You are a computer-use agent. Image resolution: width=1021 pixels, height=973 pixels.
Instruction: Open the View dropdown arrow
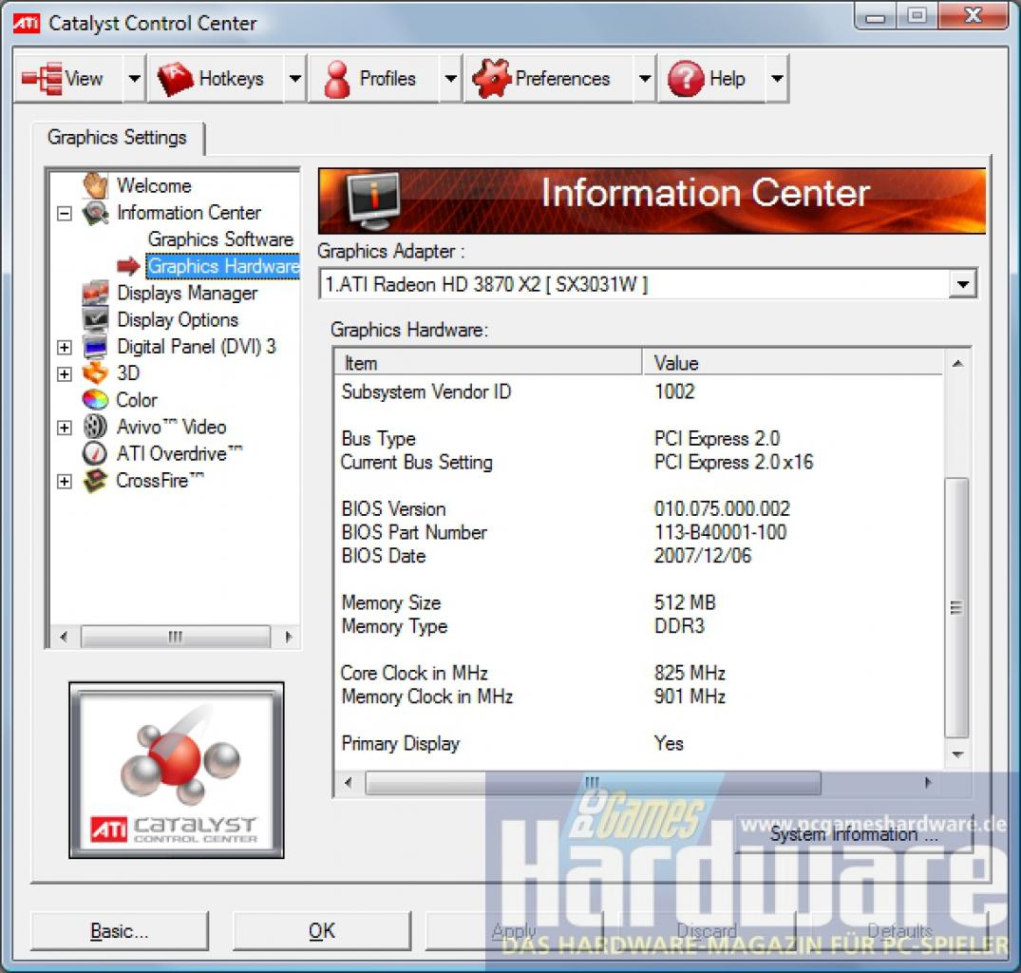coord(134,79)
